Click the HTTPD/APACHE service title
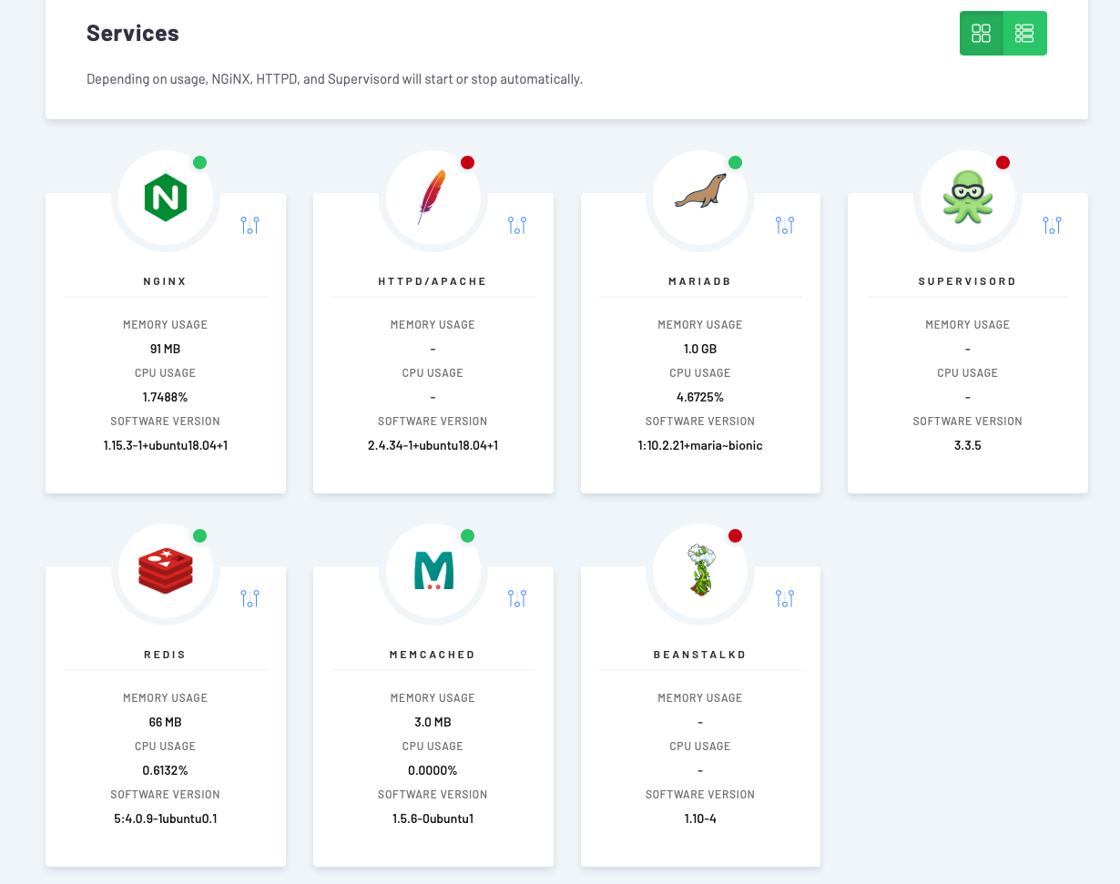 point(433,281)
